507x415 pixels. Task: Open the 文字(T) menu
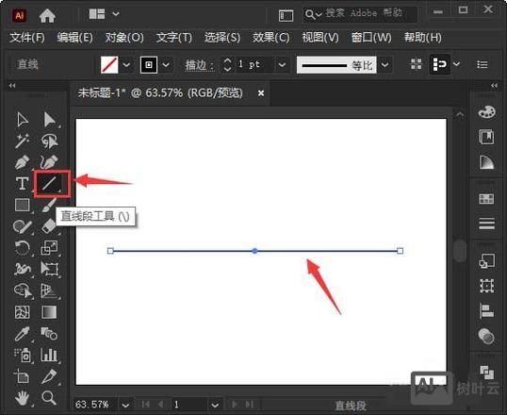click(x=174, y=38)
